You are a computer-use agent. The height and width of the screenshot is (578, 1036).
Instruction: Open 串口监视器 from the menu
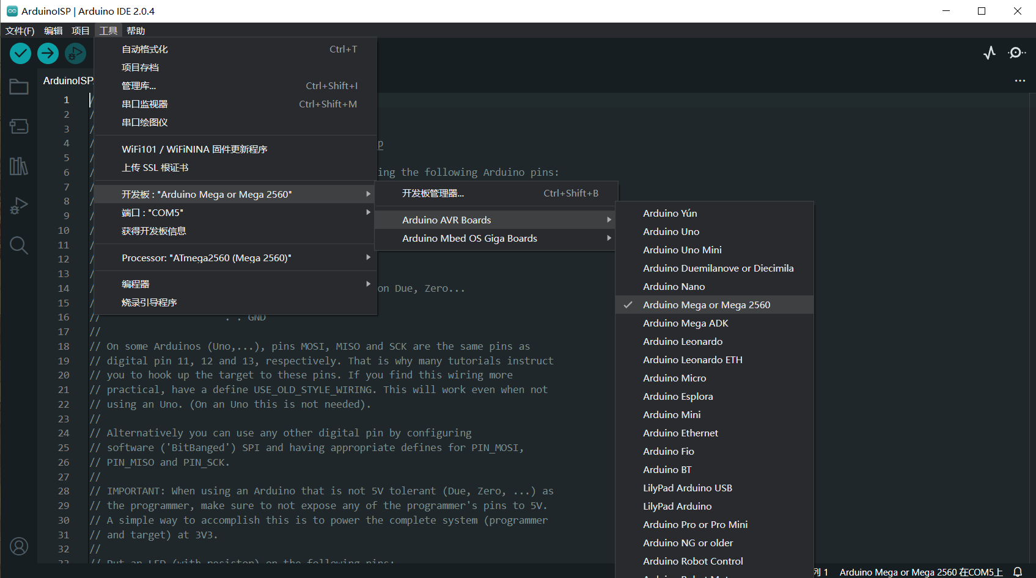coord(235,104)
